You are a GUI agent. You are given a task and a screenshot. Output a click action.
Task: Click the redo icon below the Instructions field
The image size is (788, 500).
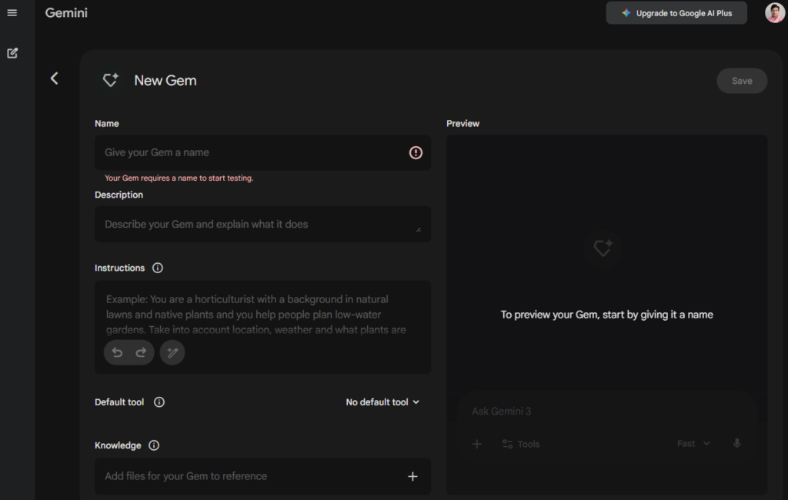click(x=142, y=352)
